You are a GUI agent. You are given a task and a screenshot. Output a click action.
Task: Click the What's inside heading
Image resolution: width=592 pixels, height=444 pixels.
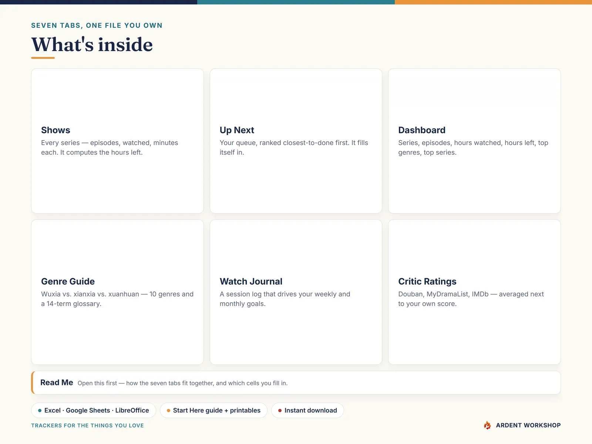pyautogui.click(x=92, y=45)
